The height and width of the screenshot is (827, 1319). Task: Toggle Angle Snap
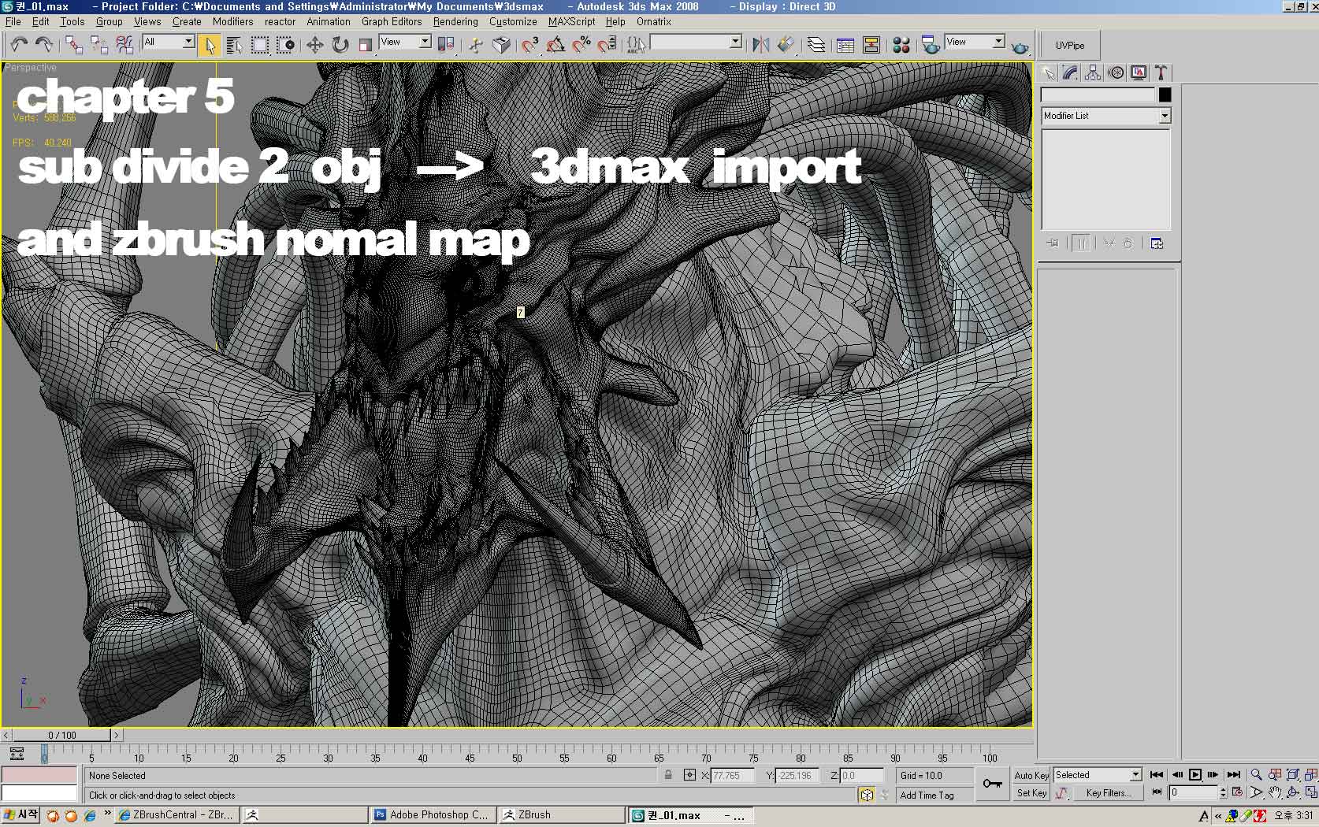tap(555, 45)
